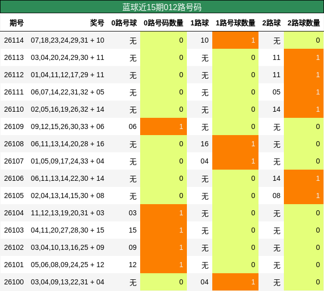Click draw numbers 01,05,09,17,24,33 + 04
The image size is (324, 291).
pyautogui.click(x=68, y=161)
